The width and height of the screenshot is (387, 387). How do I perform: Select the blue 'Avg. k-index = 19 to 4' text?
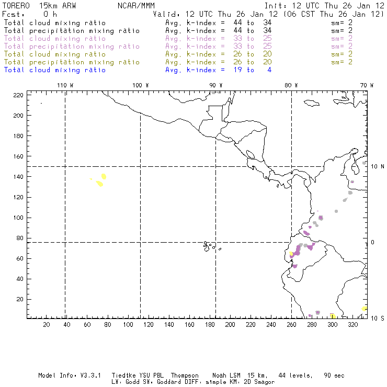pyautogui.click(x=219, y=70)
